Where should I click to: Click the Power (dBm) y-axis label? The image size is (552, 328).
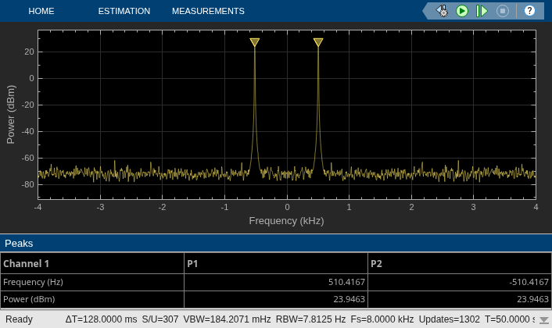(11, 115)
